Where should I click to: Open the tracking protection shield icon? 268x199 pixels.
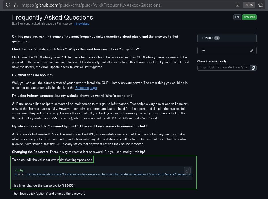(x=8, y=5)
